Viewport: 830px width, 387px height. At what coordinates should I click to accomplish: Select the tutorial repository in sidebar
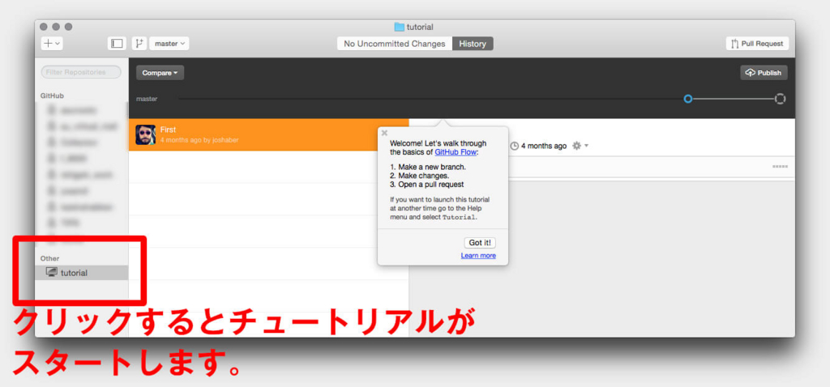coord(82,273)
